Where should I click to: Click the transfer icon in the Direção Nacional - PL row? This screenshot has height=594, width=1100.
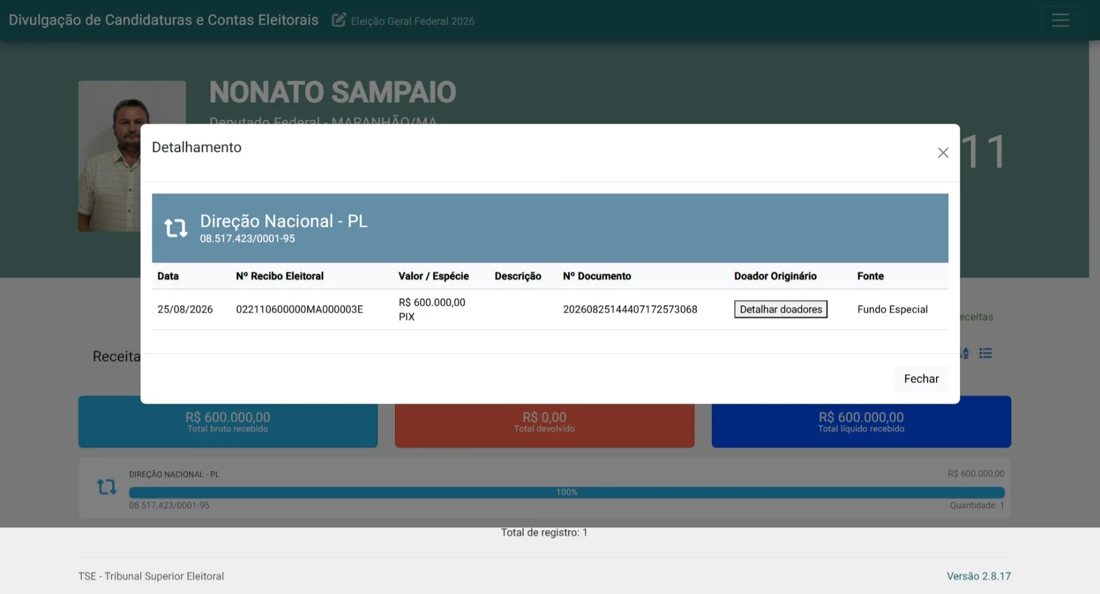[x=107, y=487]
